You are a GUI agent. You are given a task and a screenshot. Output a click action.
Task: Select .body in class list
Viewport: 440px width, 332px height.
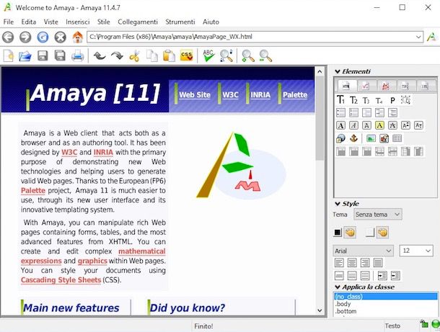point(343,304)
